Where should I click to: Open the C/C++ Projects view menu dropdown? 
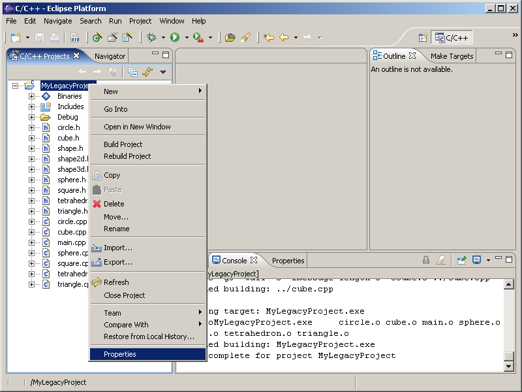[x=163, y=72]
